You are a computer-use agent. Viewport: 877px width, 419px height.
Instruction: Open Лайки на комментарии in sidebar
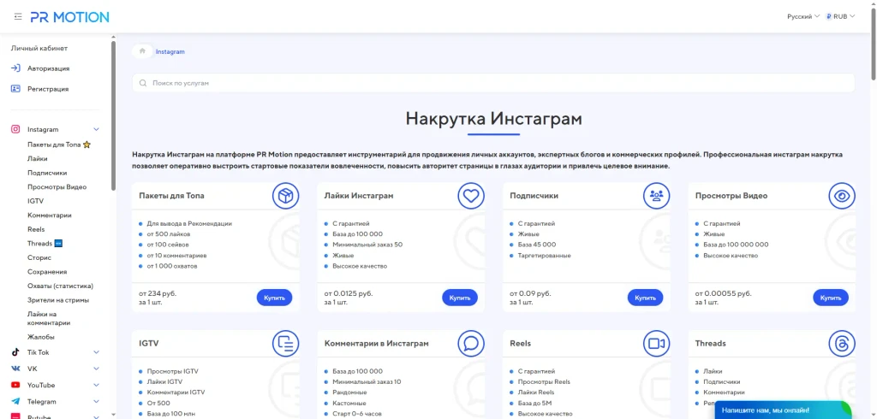click(49, 318)
